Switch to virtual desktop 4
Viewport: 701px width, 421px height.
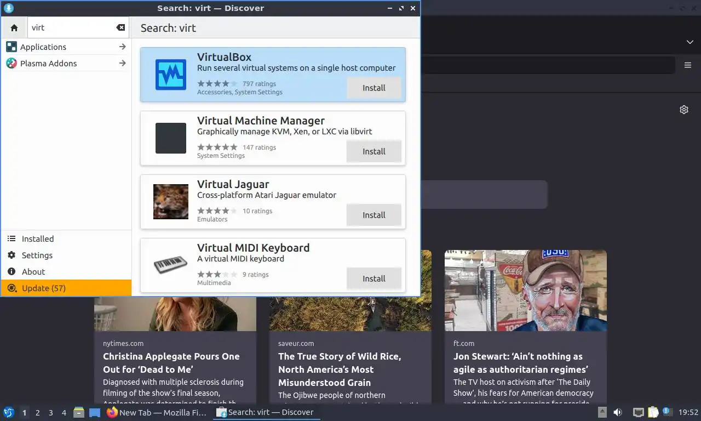point(64,413)
